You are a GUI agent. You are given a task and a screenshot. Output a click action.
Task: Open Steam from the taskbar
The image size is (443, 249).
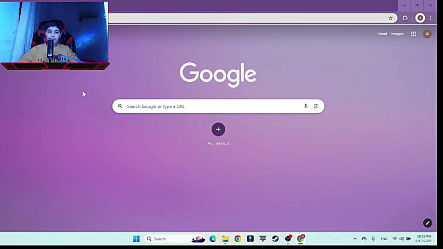click(x=275, y=239)
